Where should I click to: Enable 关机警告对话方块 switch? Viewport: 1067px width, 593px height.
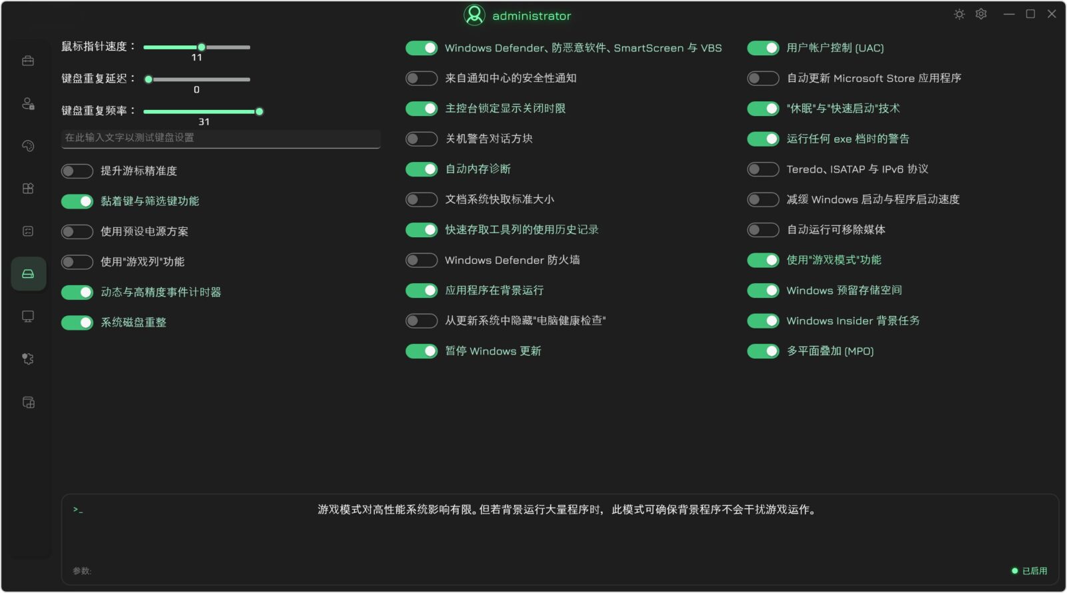[421, 139]
